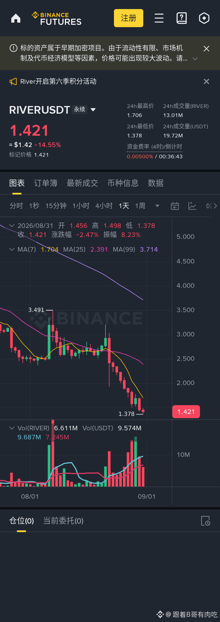Open the Binance Futures logo

(57, 19)
